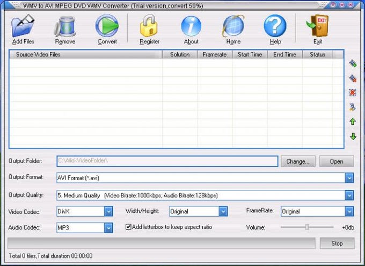Click the conversion progress bar
The height and width of the screenshot is (266, 365).
click(x=162, y=243)
